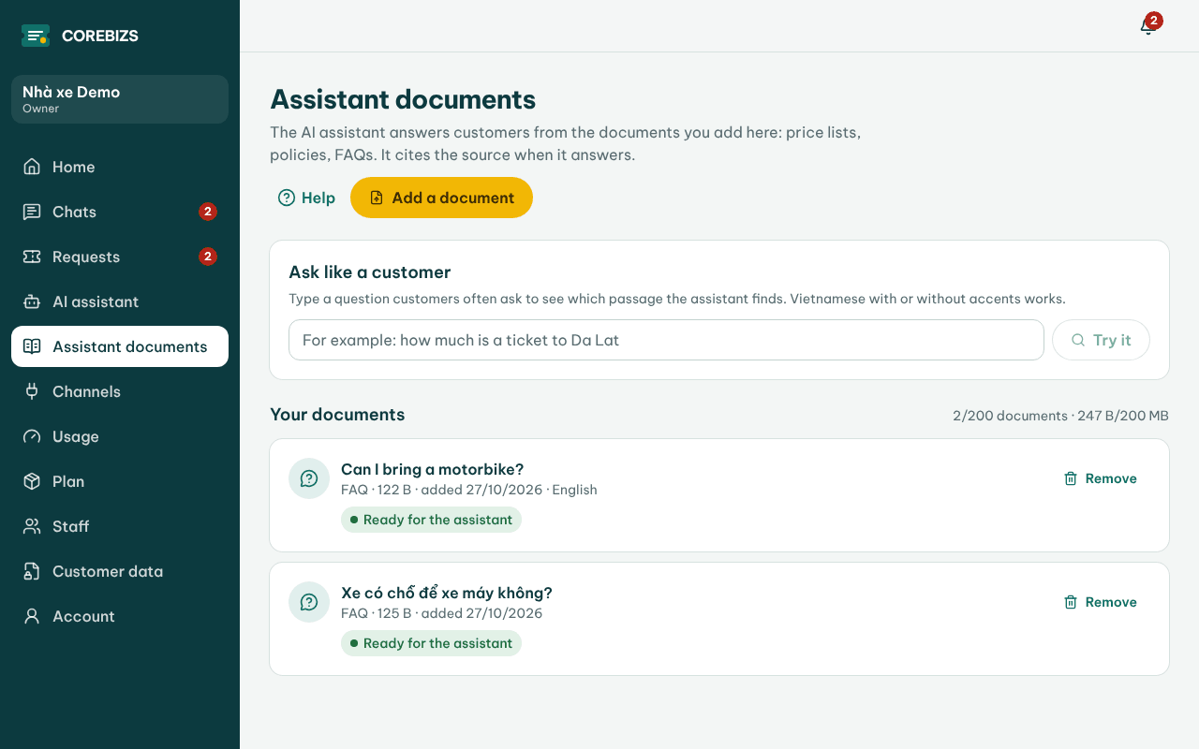Click the Ask like a customer heading
The height and width of the screenshot is (749, 1199).
(370, 272)
